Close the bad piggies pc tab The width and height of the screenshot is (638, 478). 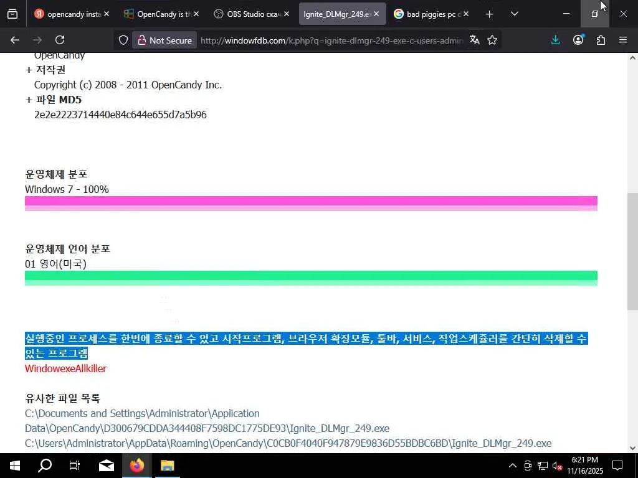(x=466, y=14)
